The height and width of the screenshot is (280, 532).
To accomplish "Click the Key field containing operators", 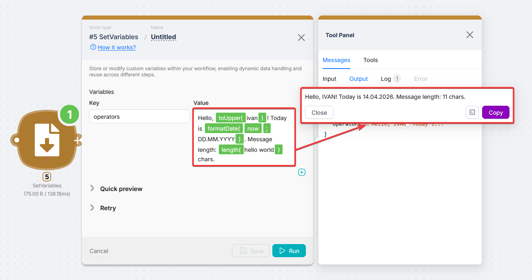I will point(139,117).
